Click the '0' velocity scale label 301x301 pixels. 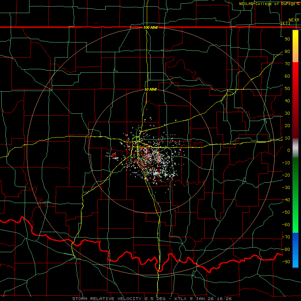coord(289,150)
